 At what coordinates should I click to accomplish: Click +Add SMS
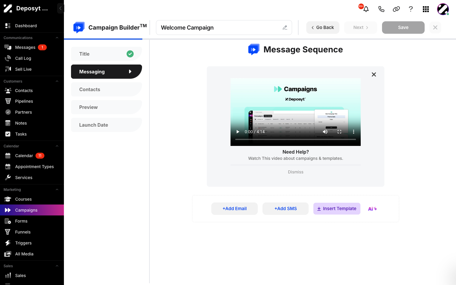point(286,209)
